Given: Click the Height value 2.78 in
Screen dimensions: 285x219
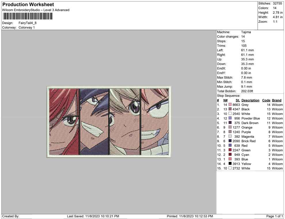Looking at the screenshot, I should (278, 13).
